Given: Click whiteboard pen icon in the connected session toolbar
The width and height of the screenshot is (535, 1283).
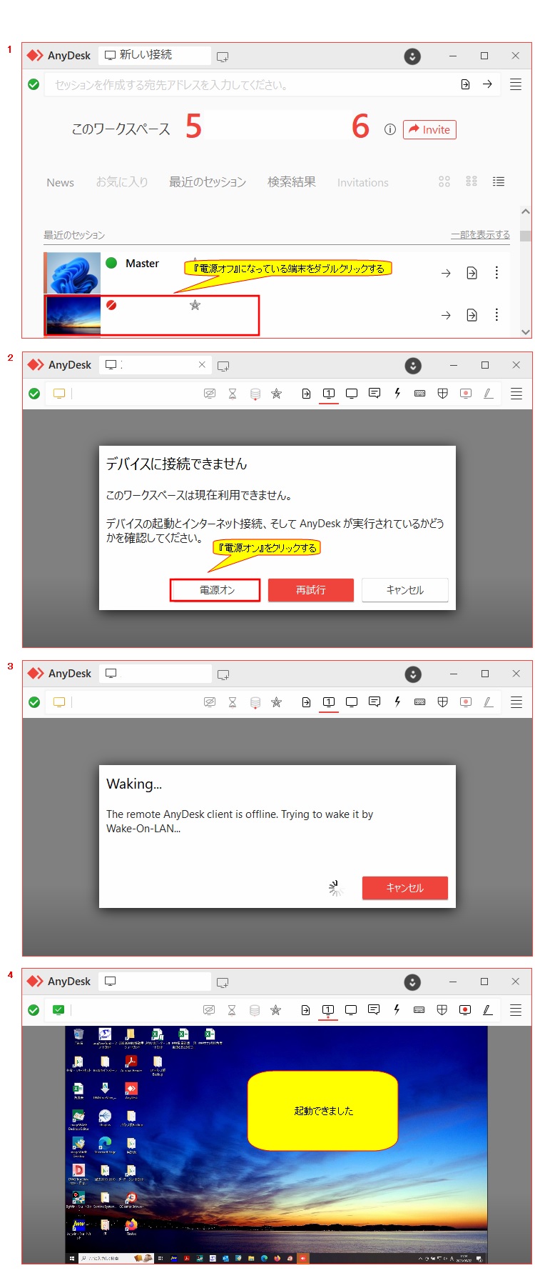Looking at the screenshot, I should pyautogui.click(x=488, y=1010).
